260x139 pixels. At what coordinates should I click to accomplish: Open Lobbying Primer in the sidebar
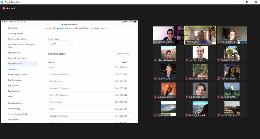pos(16,33)
